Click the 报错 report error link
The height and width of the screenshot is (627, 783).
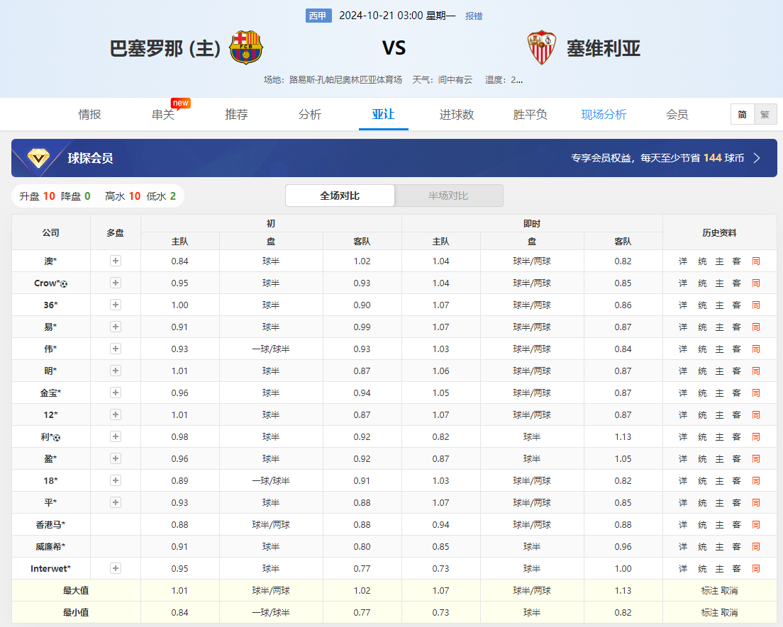tap(474, 16)
